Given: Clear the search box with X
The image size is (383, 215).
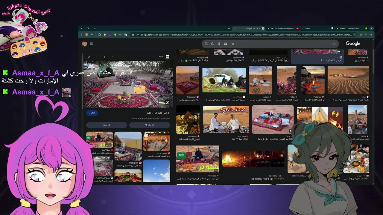Looking at the screenshot, I should click(233, 44).
